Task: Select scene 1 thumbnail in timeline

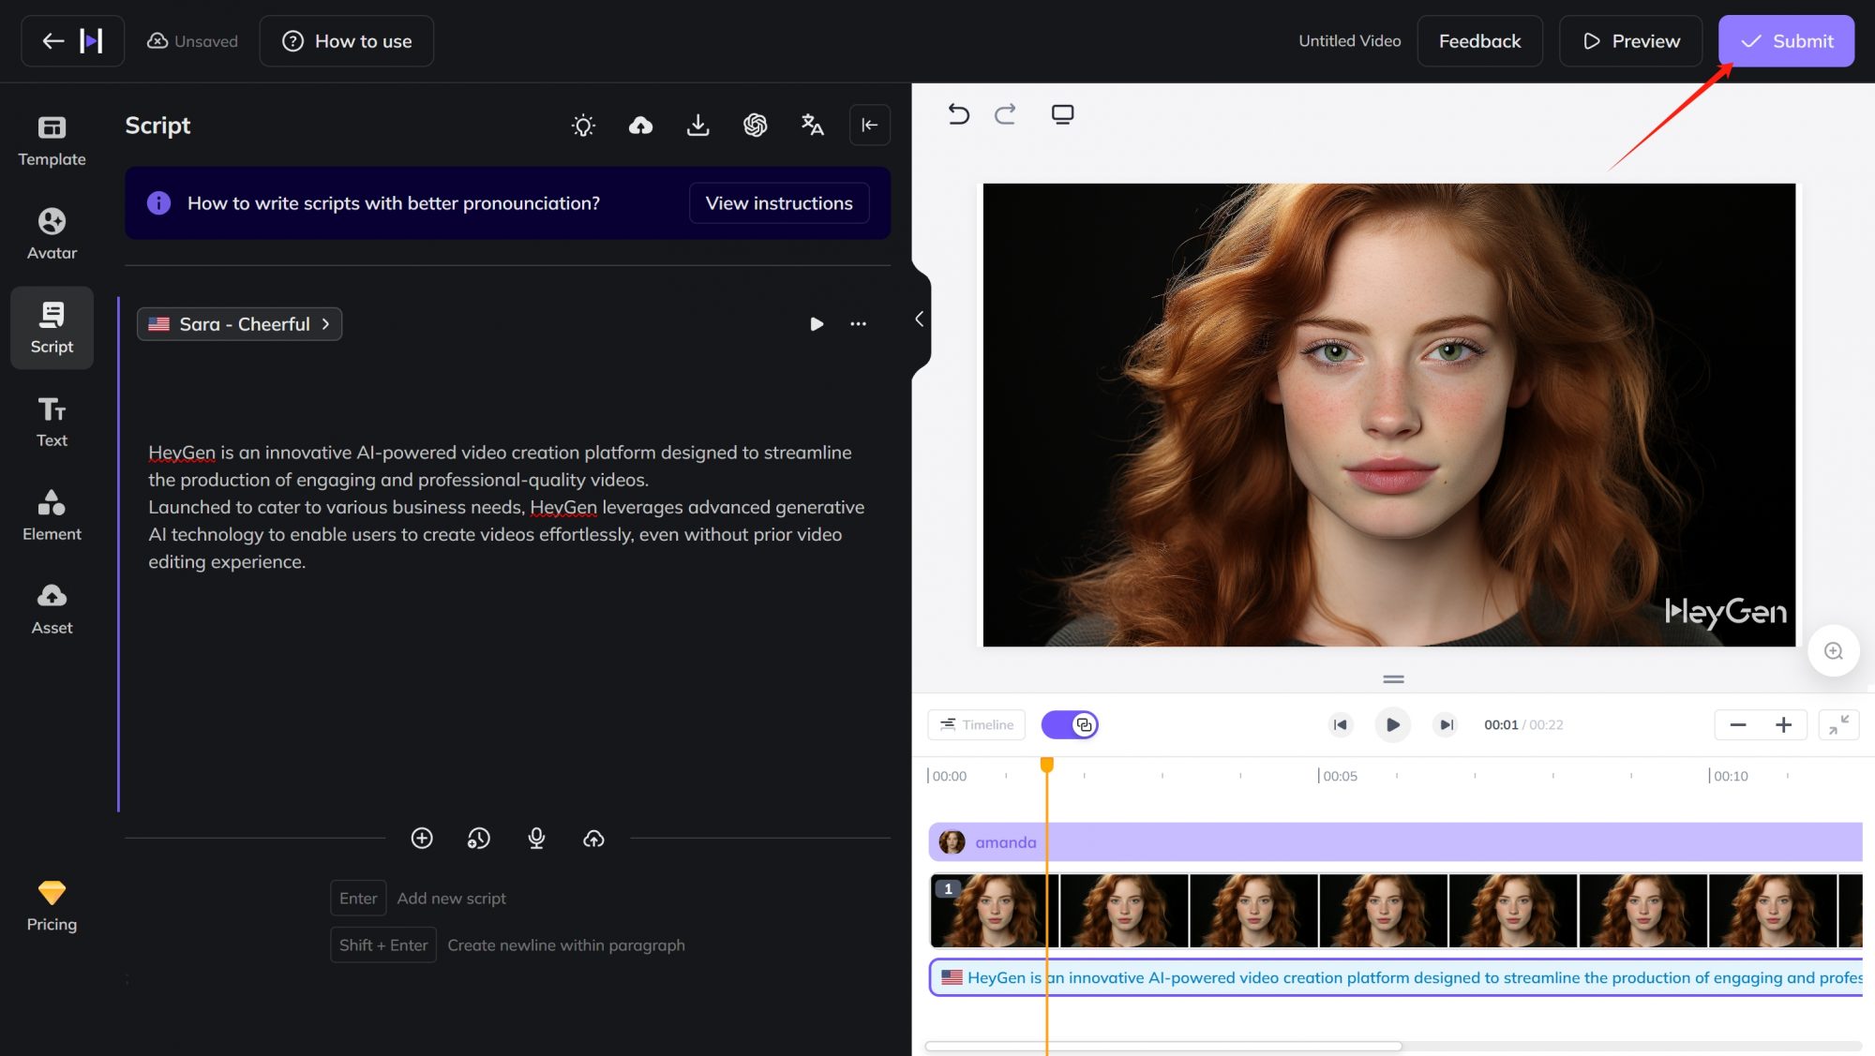Action: [x=994, y=911]
